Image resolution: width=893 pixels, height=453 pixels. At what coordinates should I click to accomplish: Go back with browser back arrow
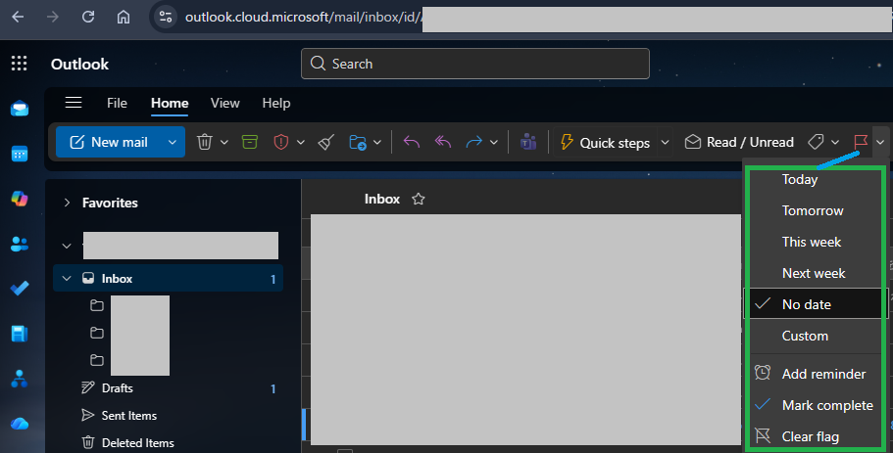(x=18, y=17)
